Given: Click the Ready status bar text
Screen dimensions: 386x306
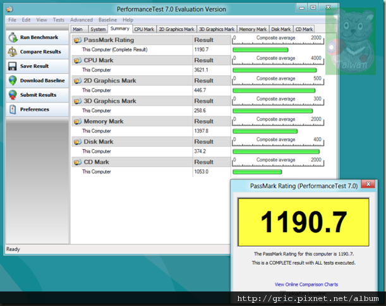Looking at the screenshot, I should coord(13,249).
